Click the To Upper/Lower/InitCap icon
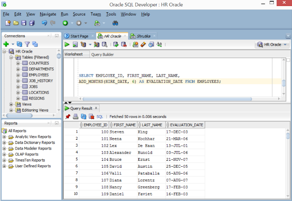Image resolution: width=292 pixels, height=201 pixels. (159, 44)
